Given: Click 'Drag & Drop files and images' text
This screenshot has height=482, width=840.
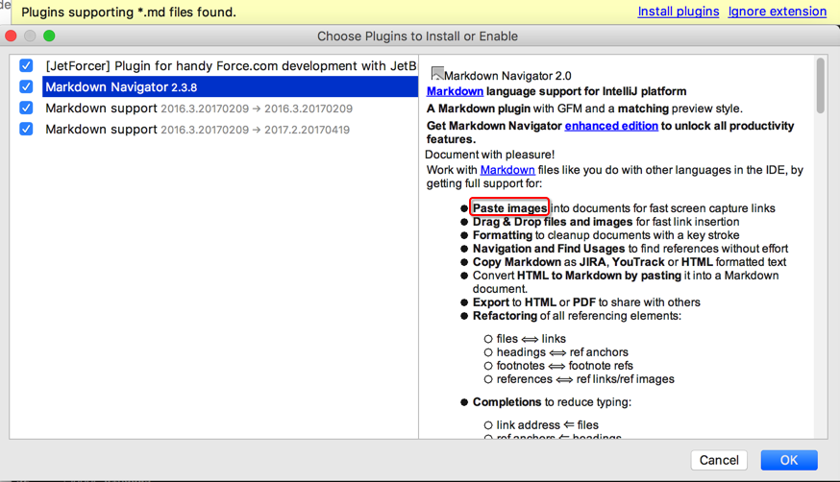Looking at the screenshot, I should [x=553, y=222].
